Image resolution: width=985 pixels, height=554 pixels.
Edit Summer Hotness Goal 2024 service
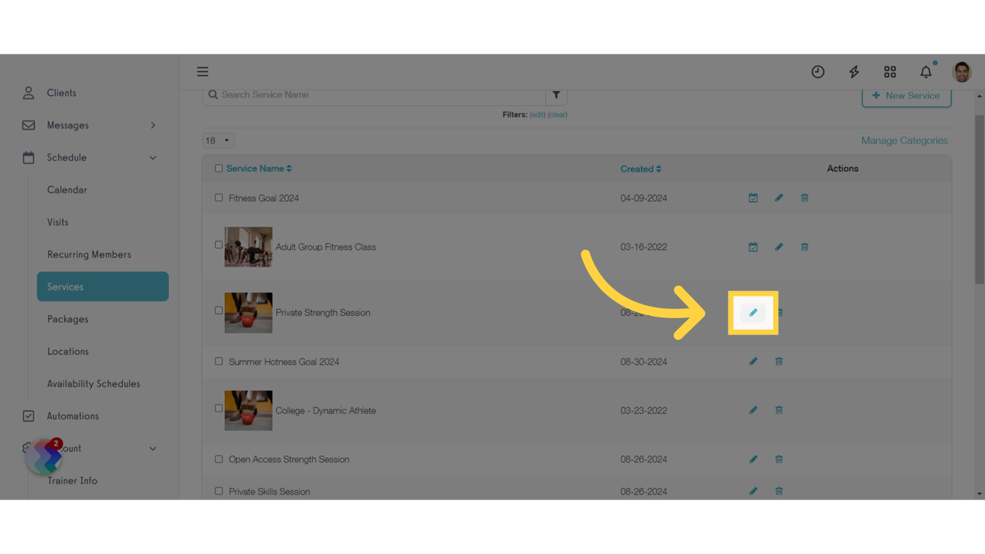click(x=753, y=361)
